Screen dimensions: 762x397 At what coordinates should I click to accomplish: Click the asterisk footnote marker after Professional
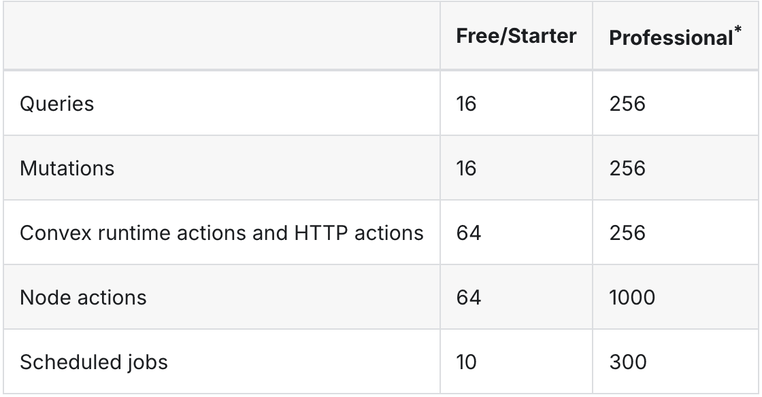click(738, 31)
